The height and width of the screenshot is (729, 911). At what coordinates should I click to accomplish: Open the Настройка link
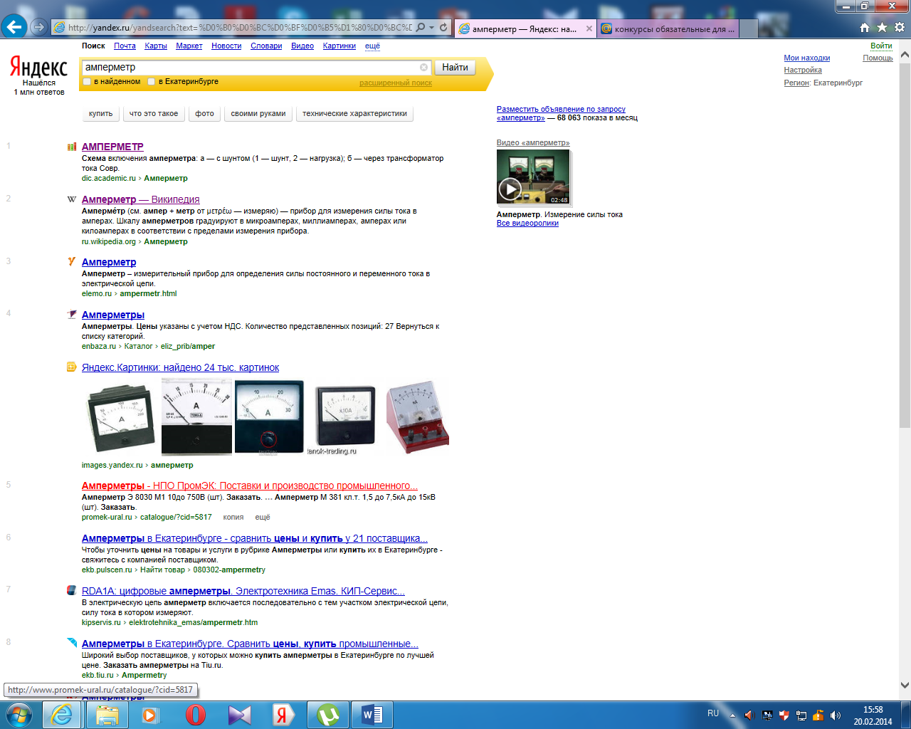tap(803, 70)
